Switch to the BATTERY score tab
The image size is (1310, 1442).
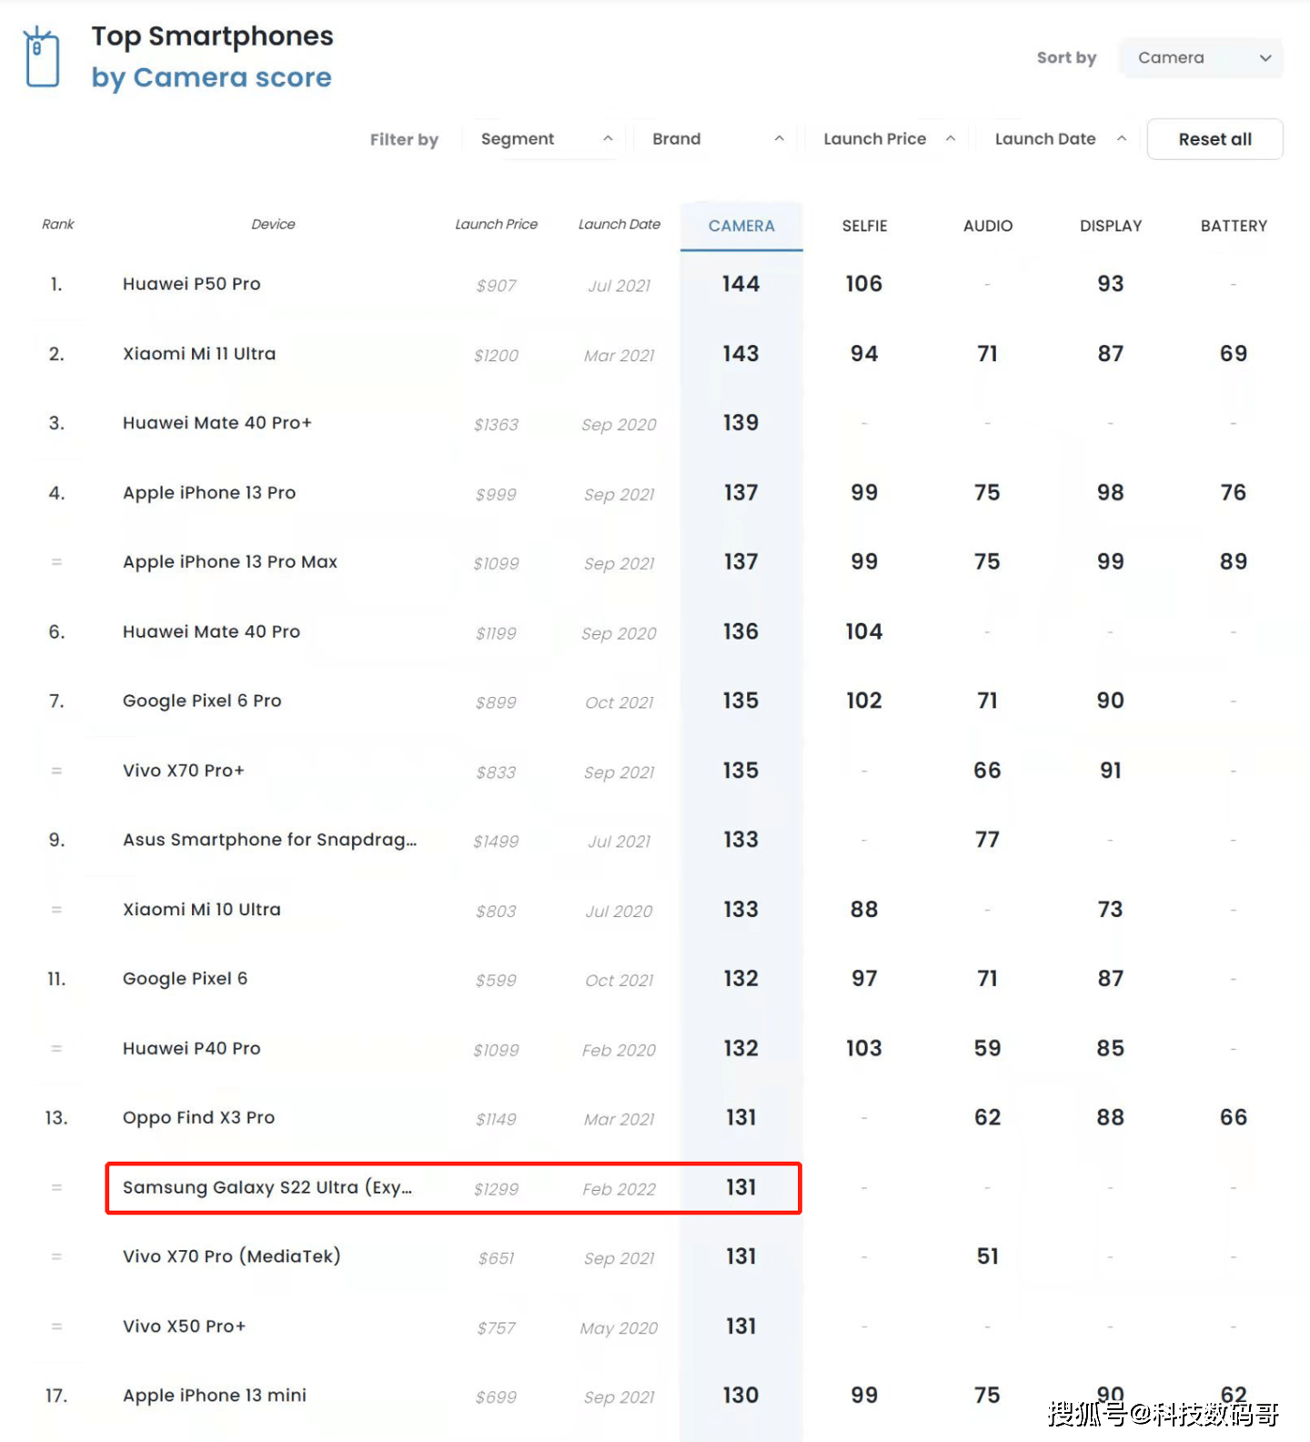[x=1234, y=226]
